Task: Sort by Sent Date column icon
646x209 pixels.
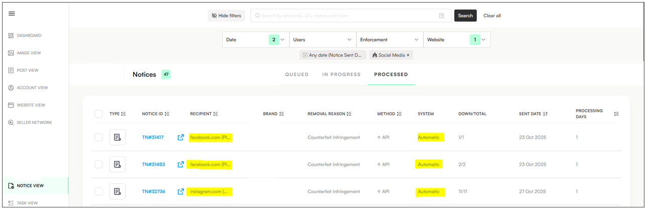Action: click(545, 114)
